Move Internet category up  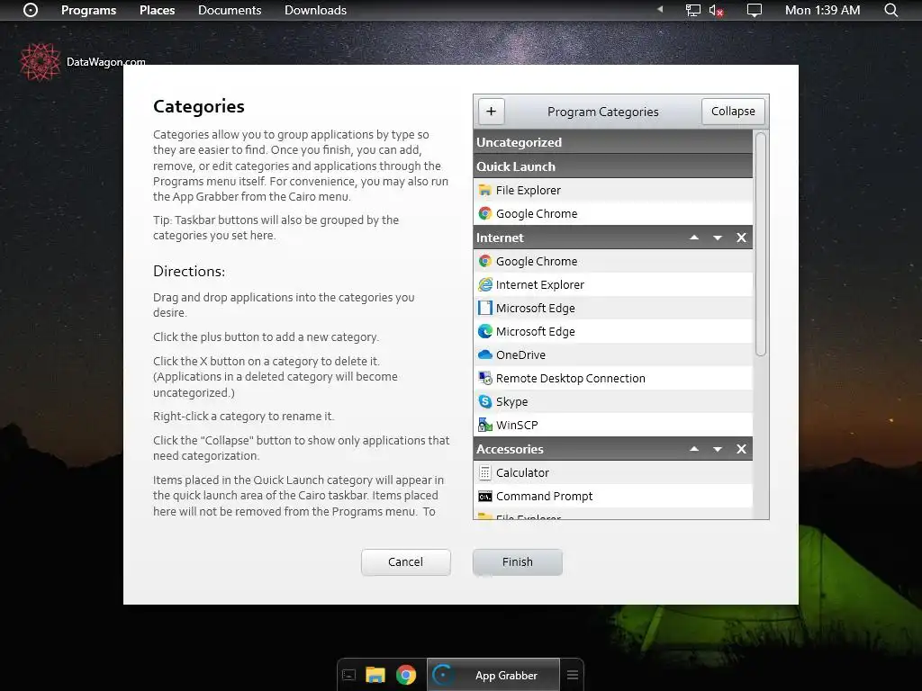click(x=694, y=238)
